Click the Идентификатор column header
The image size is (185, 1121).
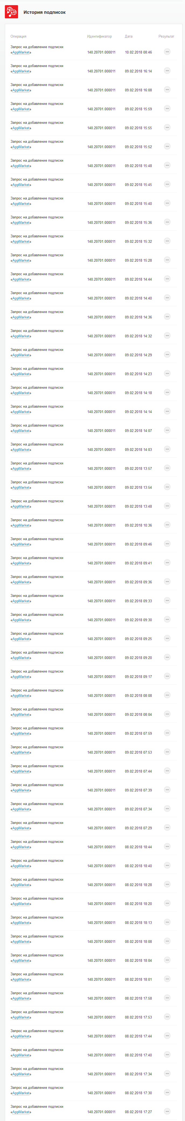click(x=99, y=36)
